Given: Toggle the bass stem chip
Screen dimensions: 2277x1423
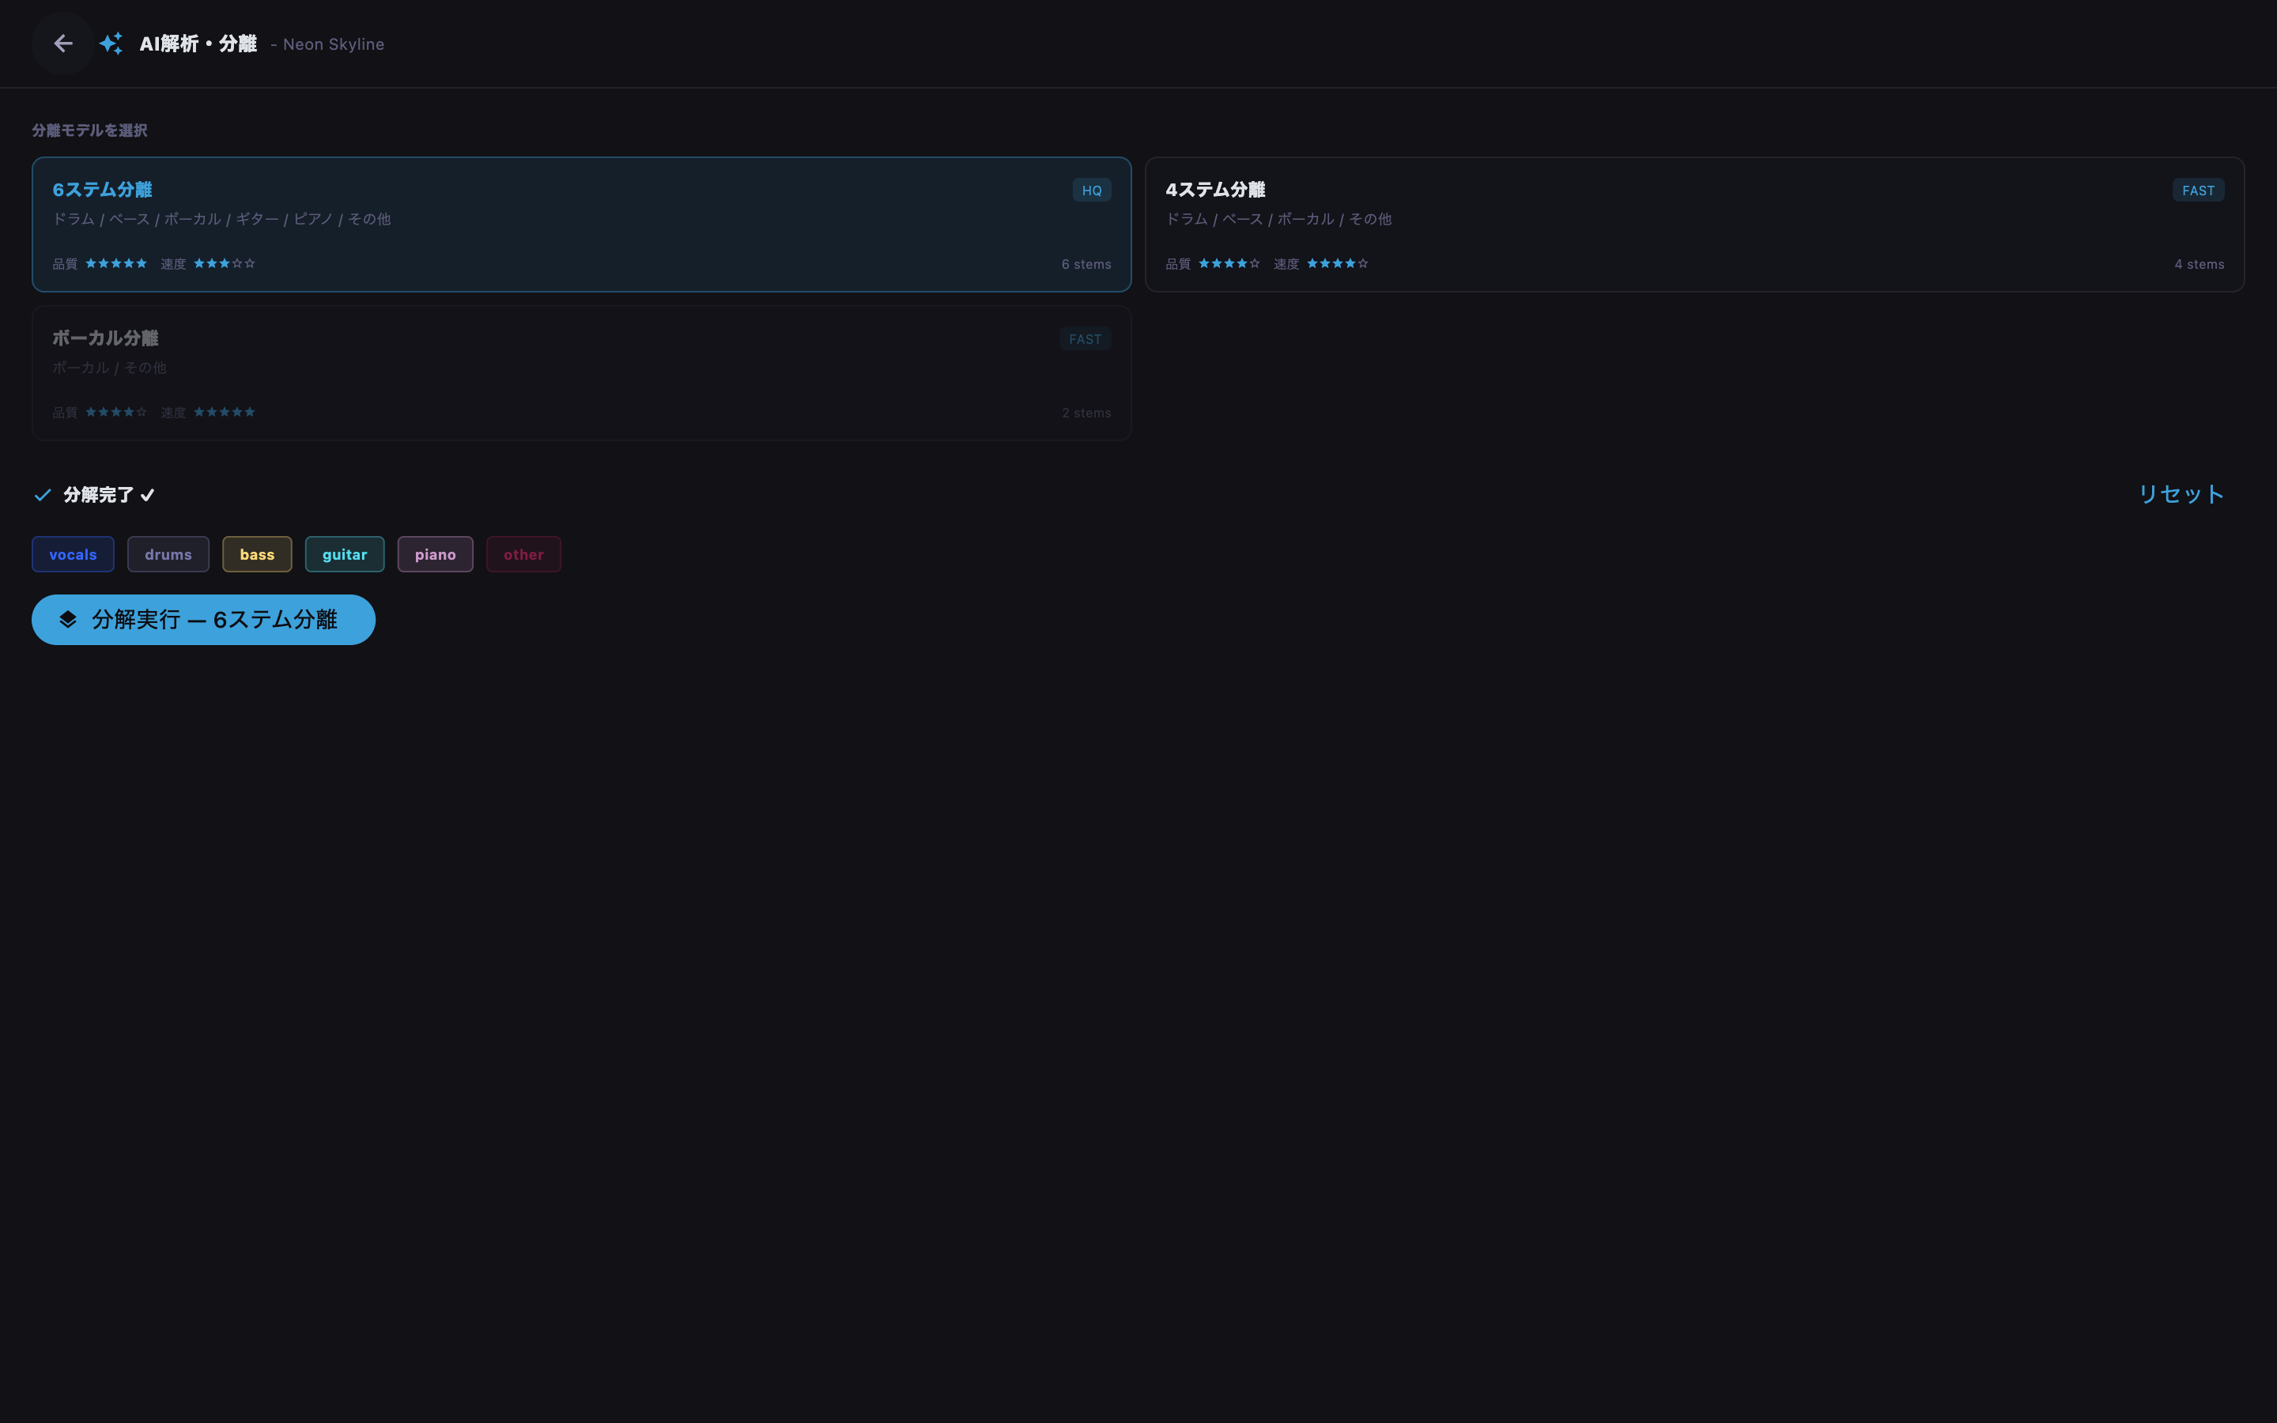Looking at the screenshot, I should pyautogui.click(x=257, y=554).
